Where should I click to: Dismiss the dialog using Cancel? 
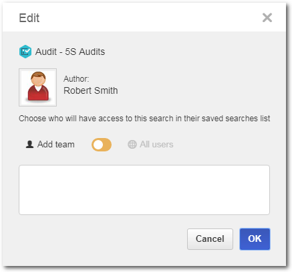click(x=210, y=239)
